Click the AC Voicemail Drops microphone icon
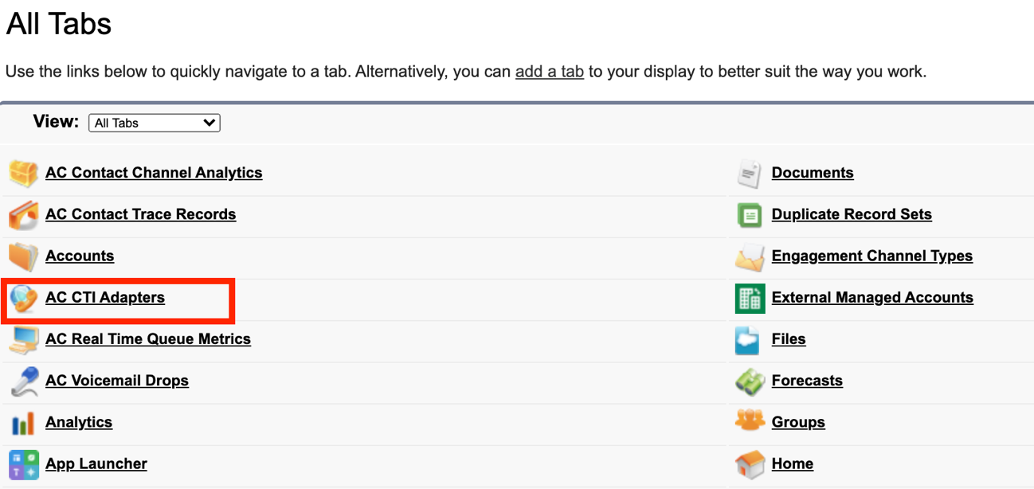 (x=24, y=381)
